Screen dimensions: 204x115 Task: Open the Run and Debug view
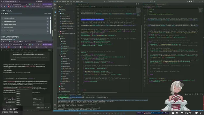[x=55, y=15]
